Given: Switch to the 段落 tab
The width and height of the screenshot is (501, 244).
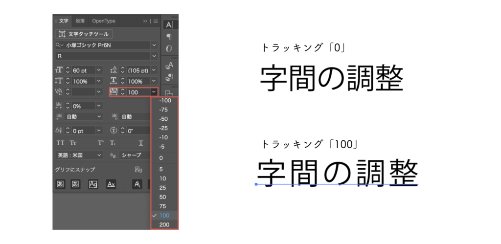Looking at the screenshot, I should coord(80,21).
